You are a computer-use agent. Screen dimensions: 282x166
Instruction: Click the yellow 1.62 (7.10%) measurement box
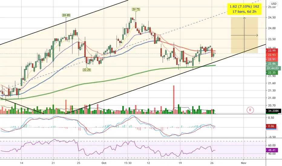point(244,9)
